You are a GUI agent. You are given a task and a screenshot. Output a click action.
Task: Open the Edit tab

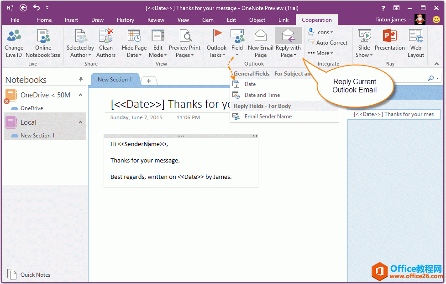(x=231, y=20)
